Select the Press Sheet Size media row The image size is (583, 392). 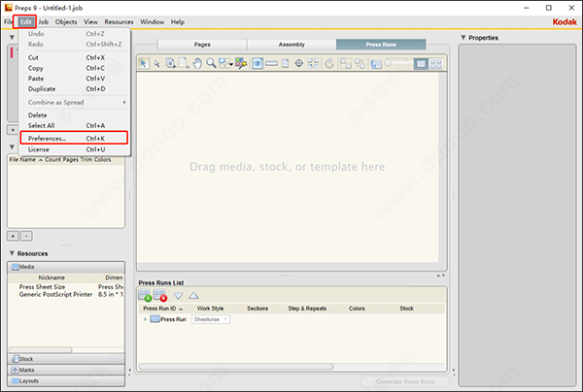tap(66, 287)
